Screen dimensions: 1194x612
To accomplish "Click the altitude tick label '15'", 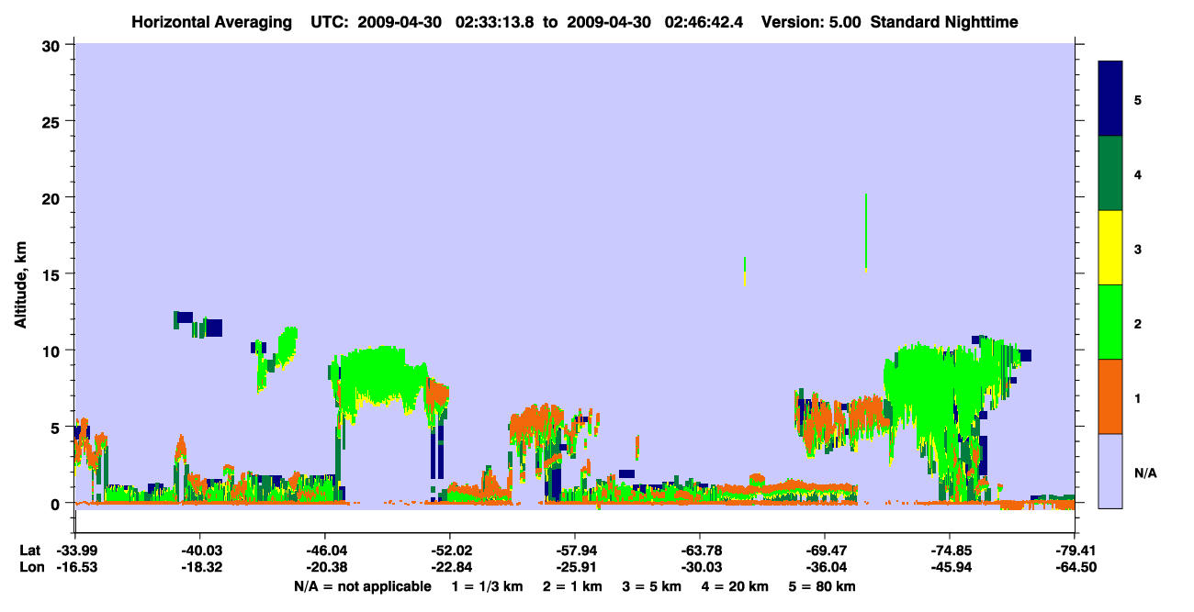I will click(x=53, y=274).
